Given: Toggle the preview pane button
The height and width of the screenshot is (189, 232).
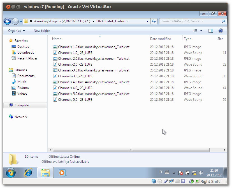Looking at the screenshot, I should [211, 31].
